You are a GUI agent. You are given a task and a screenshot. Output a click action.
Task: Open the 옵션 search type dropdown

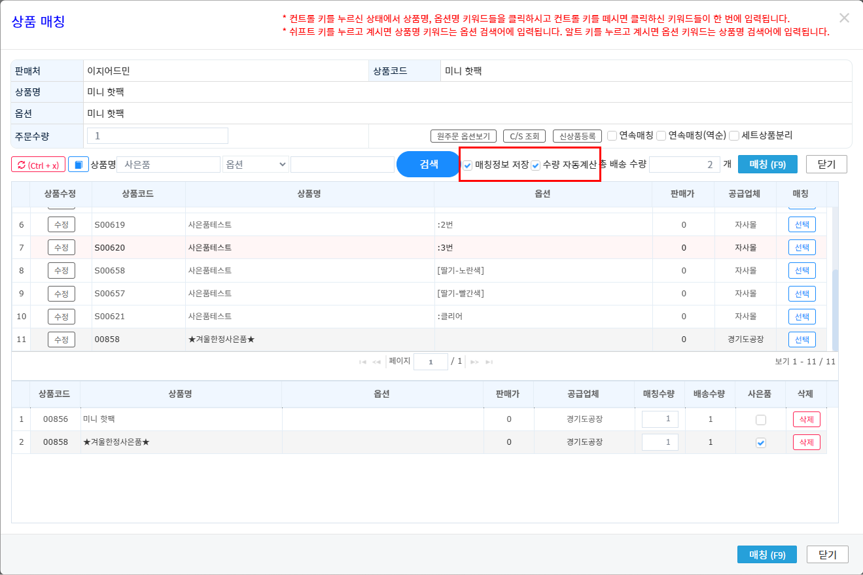click(255, 165)
